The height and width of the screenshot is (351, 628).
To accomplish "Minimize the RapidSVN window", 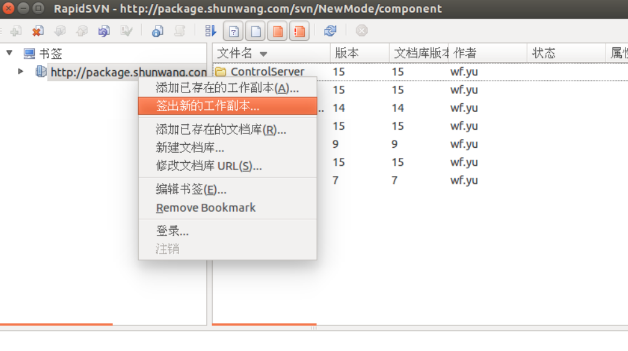I will [x=24, y=8].
